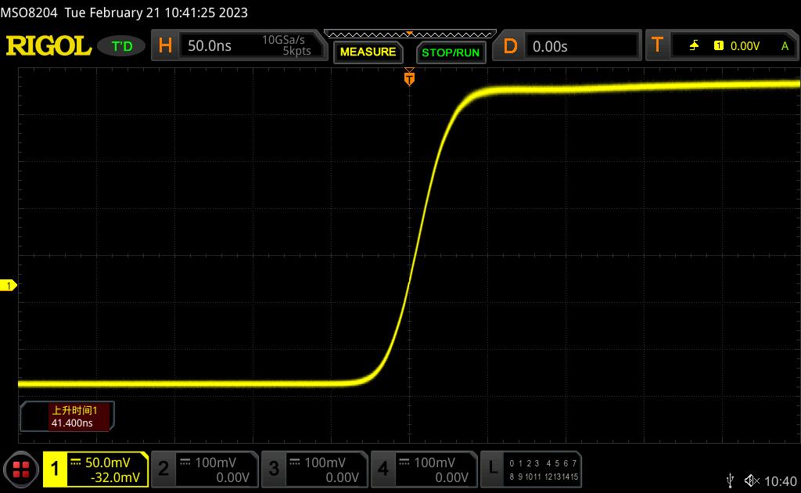Click the yellow channel 1 trigger source badge
This screenshot has width=801, height=493.
pyautogui.click(x=718, y=46)
